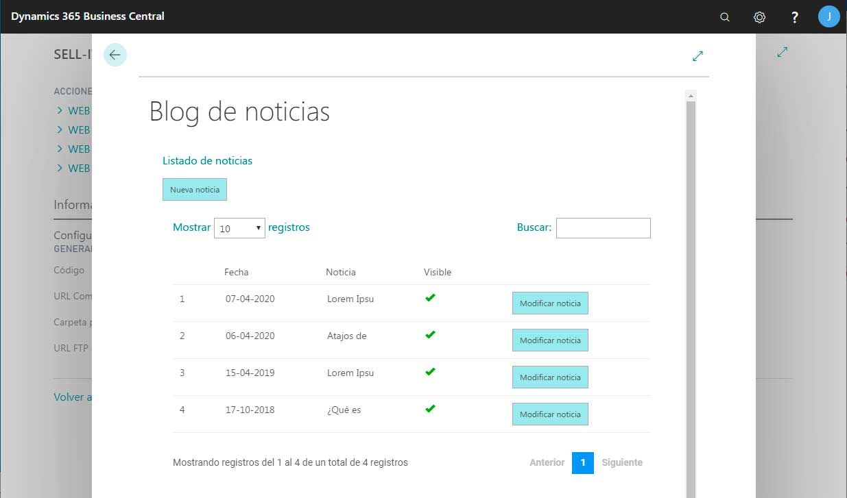Click the Código field label in background

pos(69,271)
